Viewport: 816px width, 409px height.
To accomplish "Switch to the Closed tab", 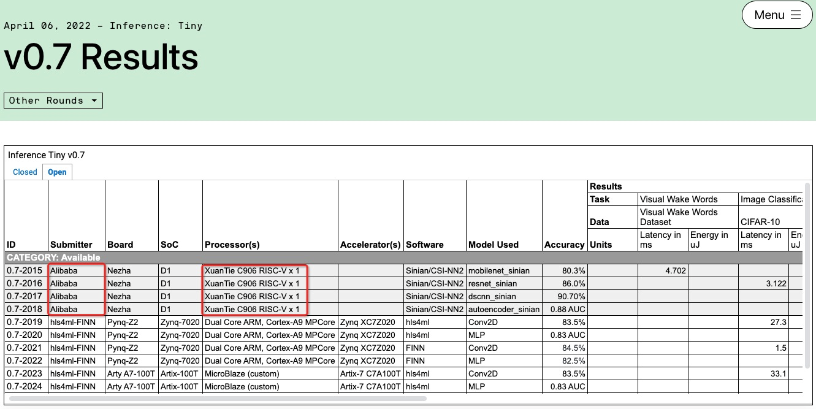I will pyautogui.click(x=25, y=172).
